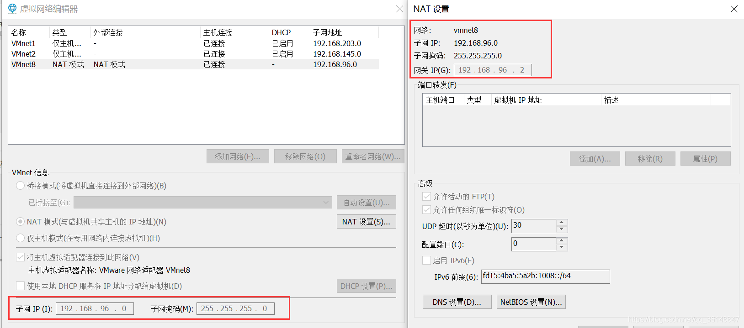Image resolution: width=744 pixels, height=328 pixels.
Task: Toggle 允许任何组织唯一标识符 checkbox
Action: (427, 210)
